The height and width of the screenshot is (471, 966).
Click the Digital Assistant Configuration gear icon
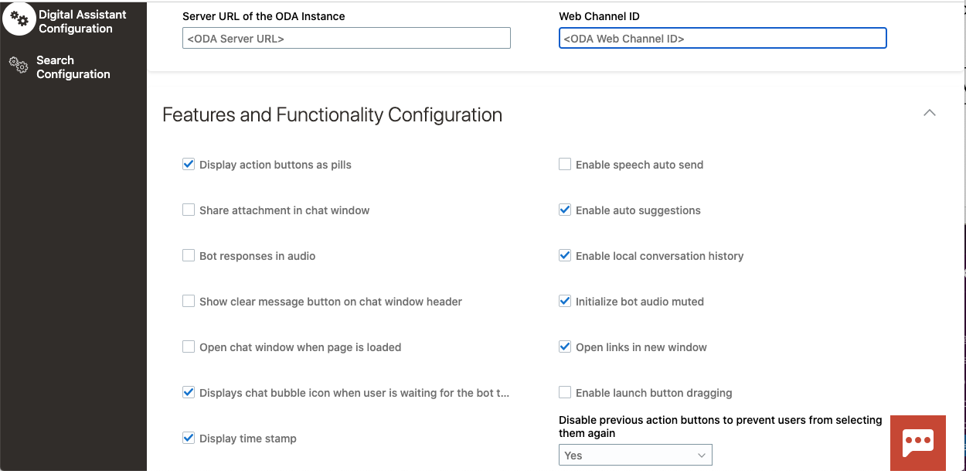point(19,20)
